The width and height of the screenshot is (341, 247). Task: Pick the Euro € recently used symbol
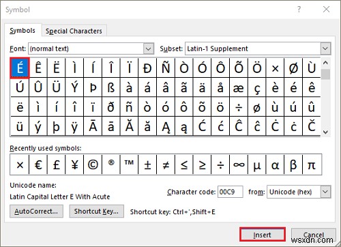38,164
